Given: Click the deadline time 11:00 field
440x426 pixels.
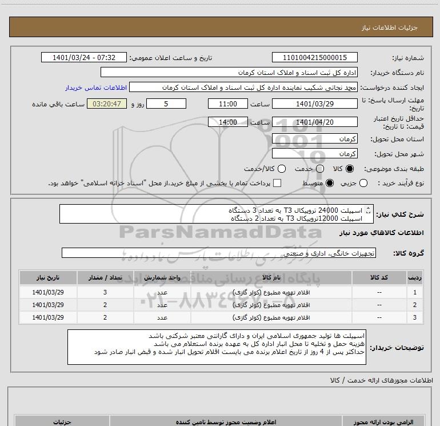Looking at the screenshot, I should (x=228, y=103).
